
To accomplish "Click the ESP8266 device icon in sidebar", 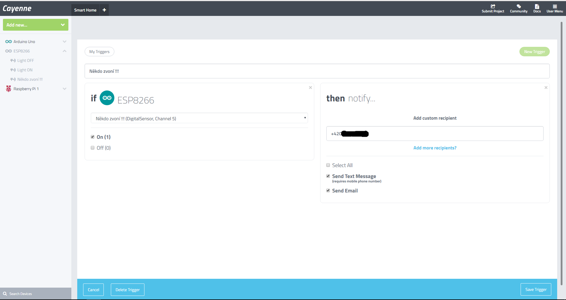I will point(9,51).
